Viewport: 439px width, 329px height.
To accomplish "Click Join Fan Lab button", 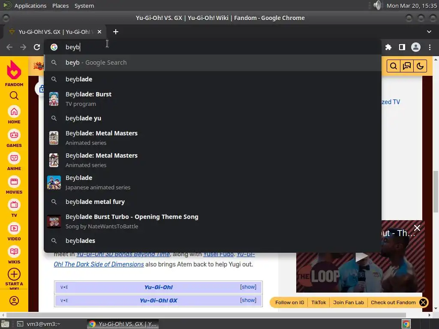I will (x=348, y=302).
